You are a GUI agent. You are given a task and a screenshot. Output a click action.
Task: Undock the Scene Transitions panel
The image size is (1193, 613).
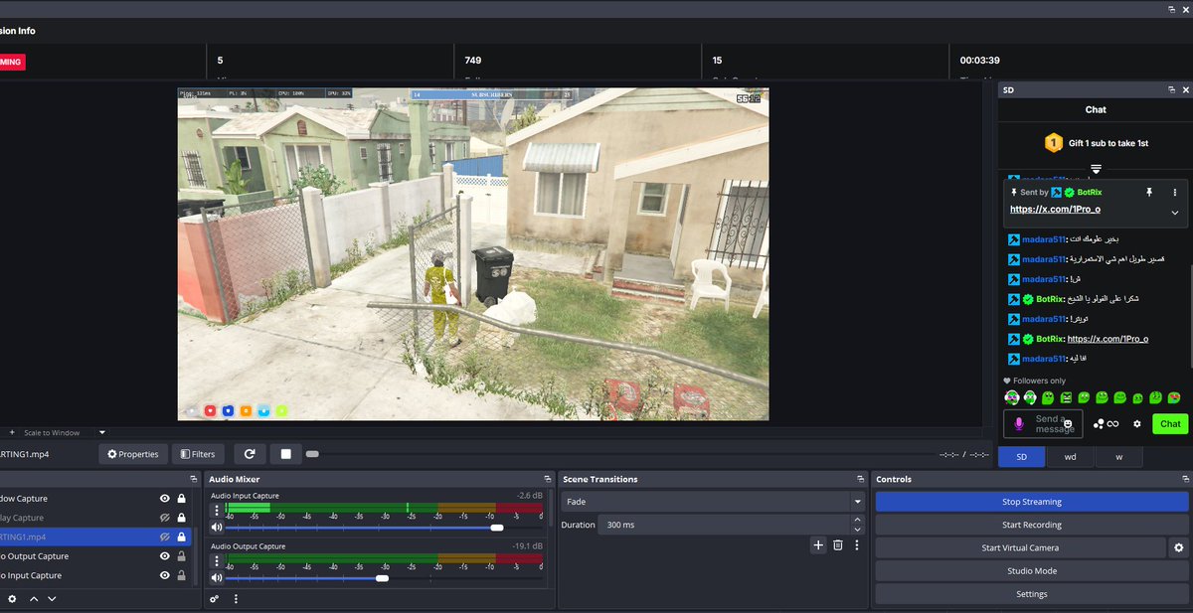(x=861, y=479)
